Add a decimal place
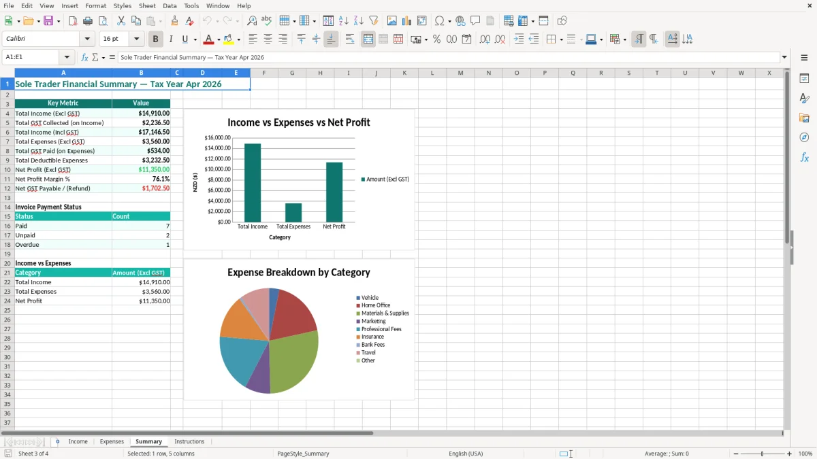817x459 pixels. (485, 39)
